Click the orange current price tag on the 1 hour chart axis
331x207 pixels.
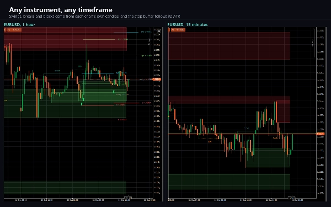157,79
